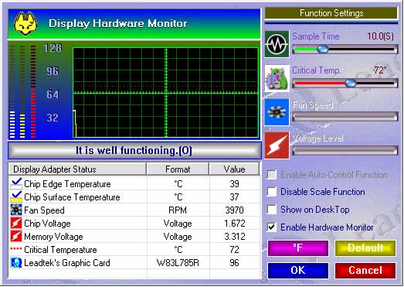Click Leadtek's Graphic Card row icon

16,263
